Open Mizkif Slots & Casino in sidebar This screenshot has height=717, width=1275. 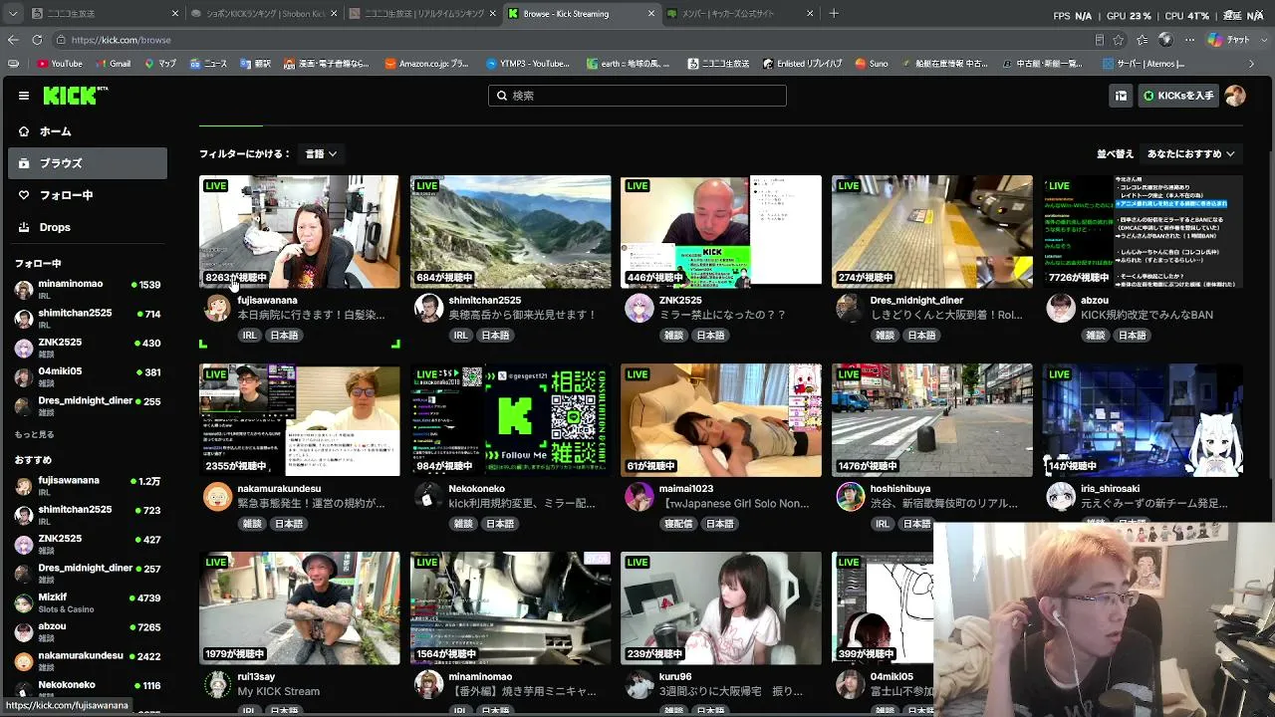88,602
